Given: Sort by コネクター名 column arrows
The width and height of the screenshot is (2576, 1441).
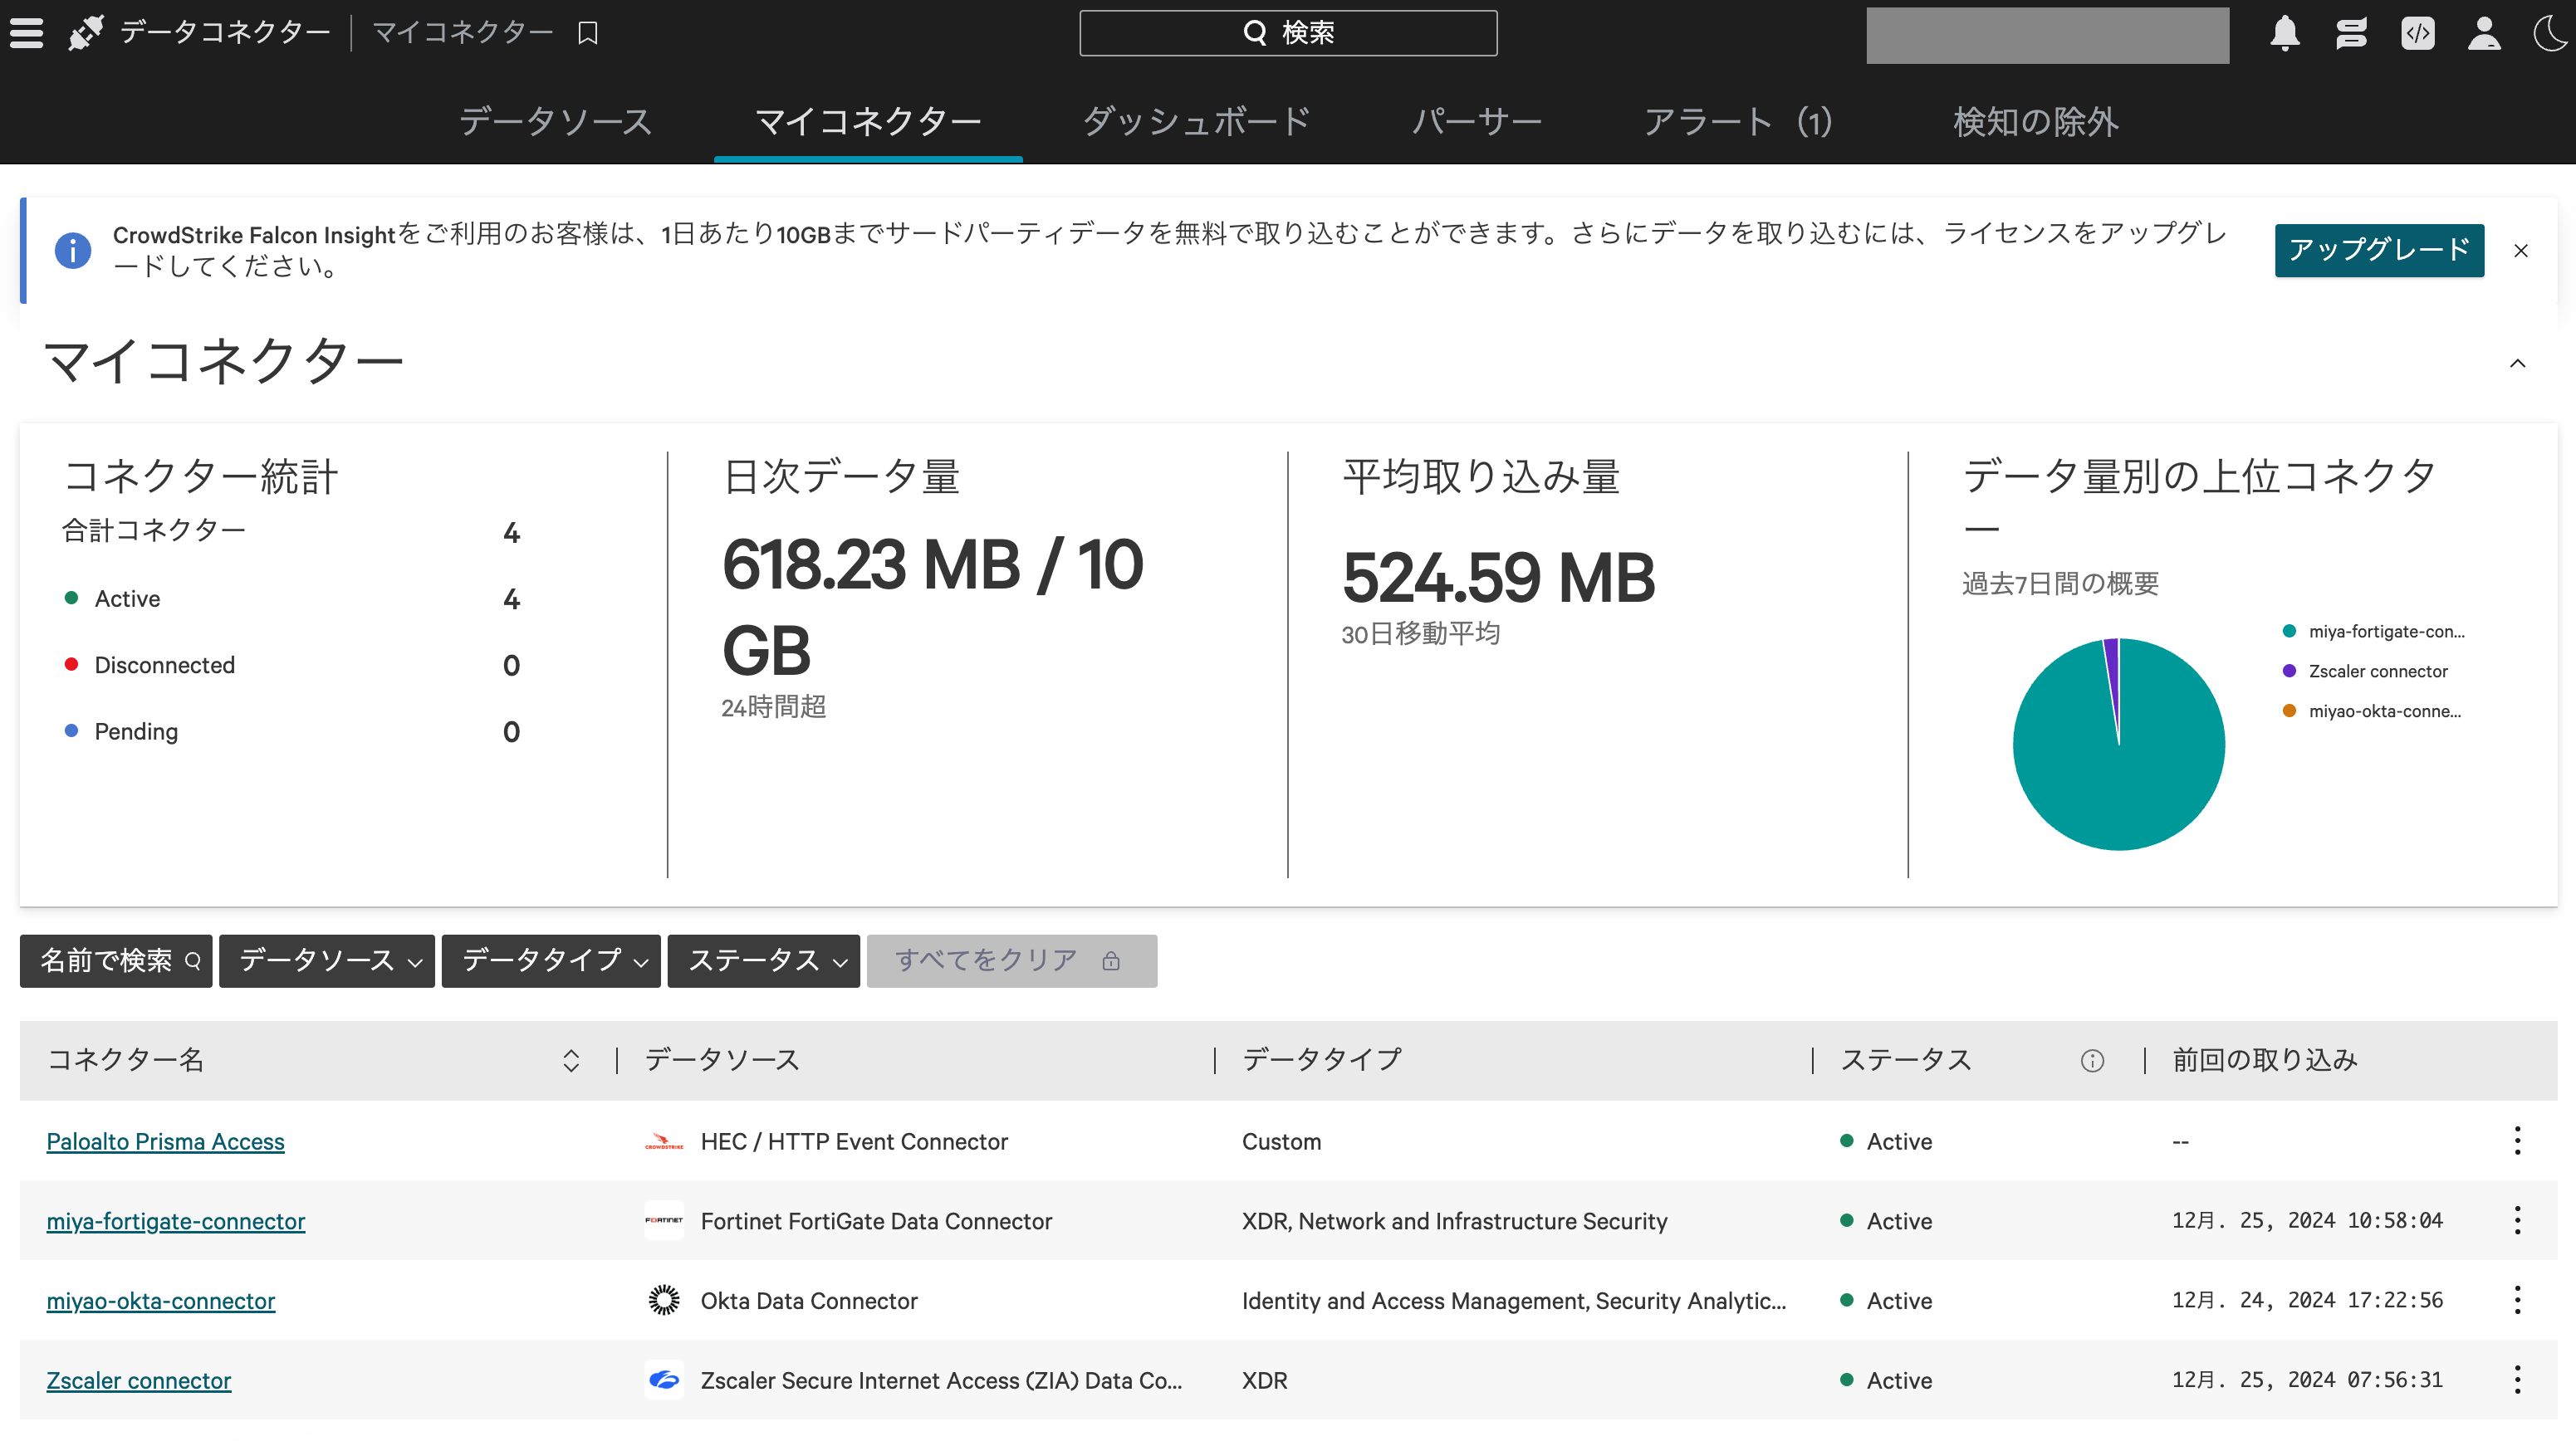Looking at the screenshot, I should pos(571,1060).
